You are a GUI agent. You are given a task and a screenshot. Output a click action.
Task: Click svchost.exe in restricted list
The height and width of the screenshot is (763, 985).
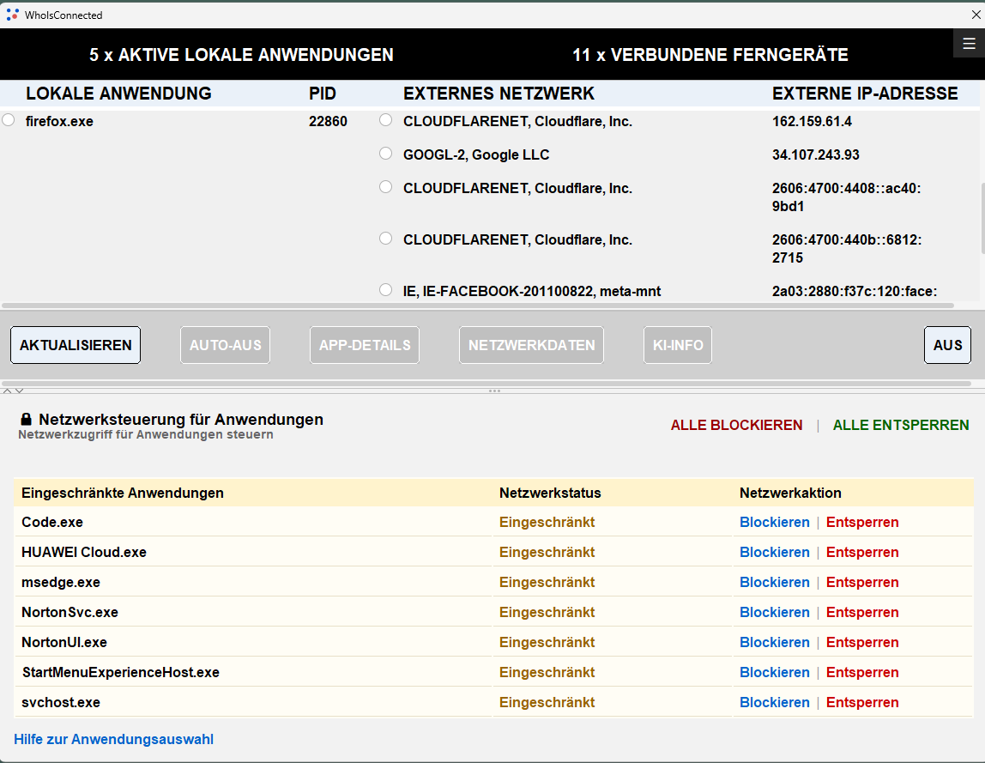[61, 703]
